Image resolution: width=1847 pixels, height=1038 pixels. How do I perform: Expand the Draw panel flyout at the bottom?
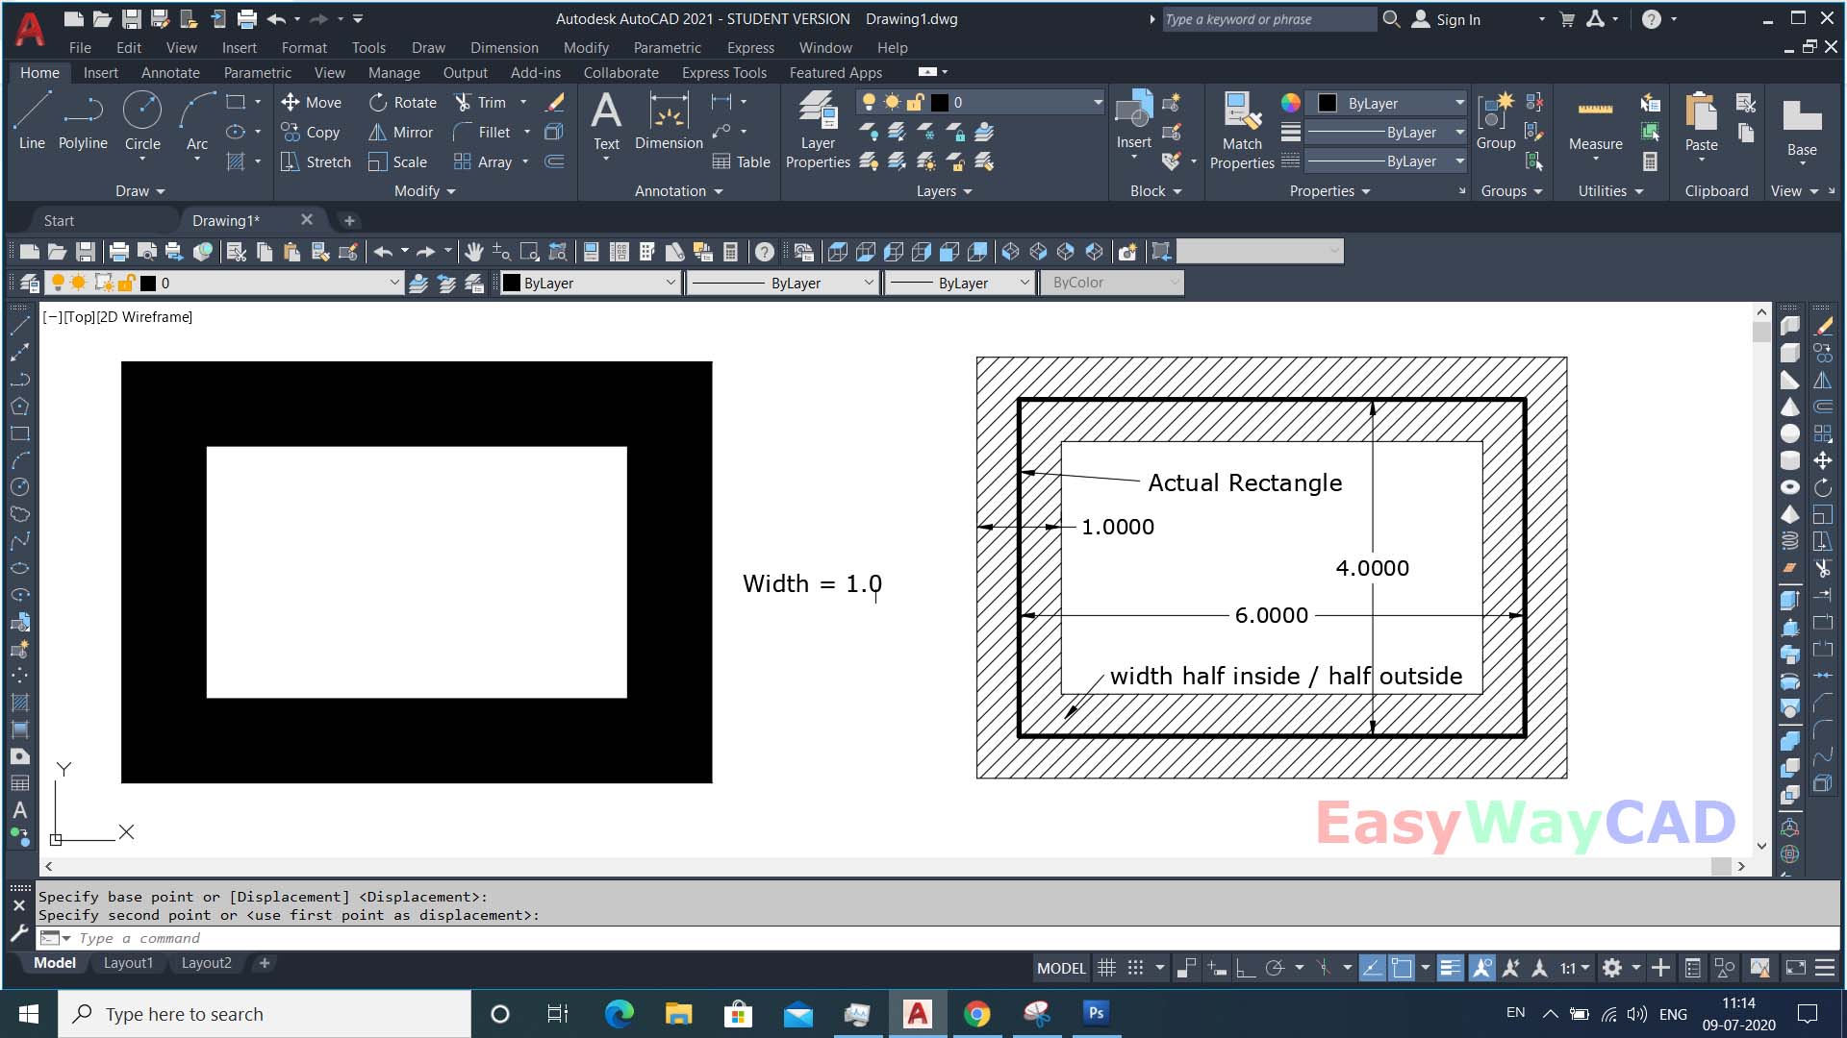tap(139, 190)
